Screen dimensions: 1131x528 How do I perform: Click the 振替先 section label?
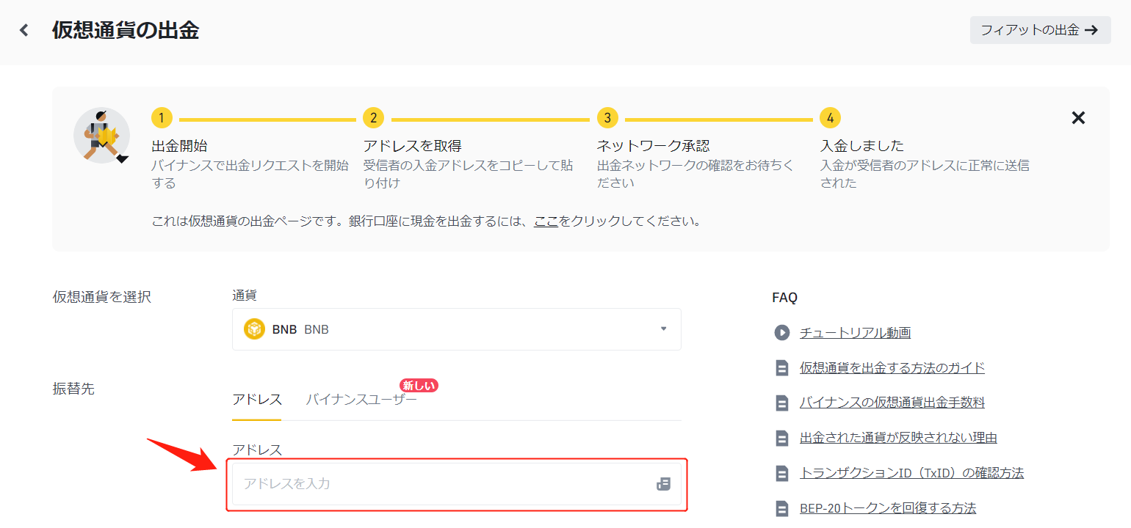tap(73, 389)
